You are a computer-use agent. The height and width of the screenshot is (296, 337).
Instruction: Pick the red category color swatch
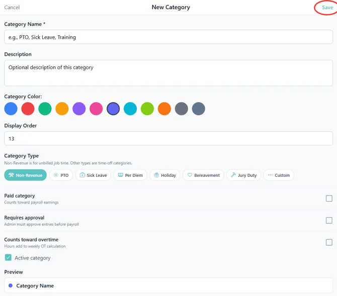[28, 109]
